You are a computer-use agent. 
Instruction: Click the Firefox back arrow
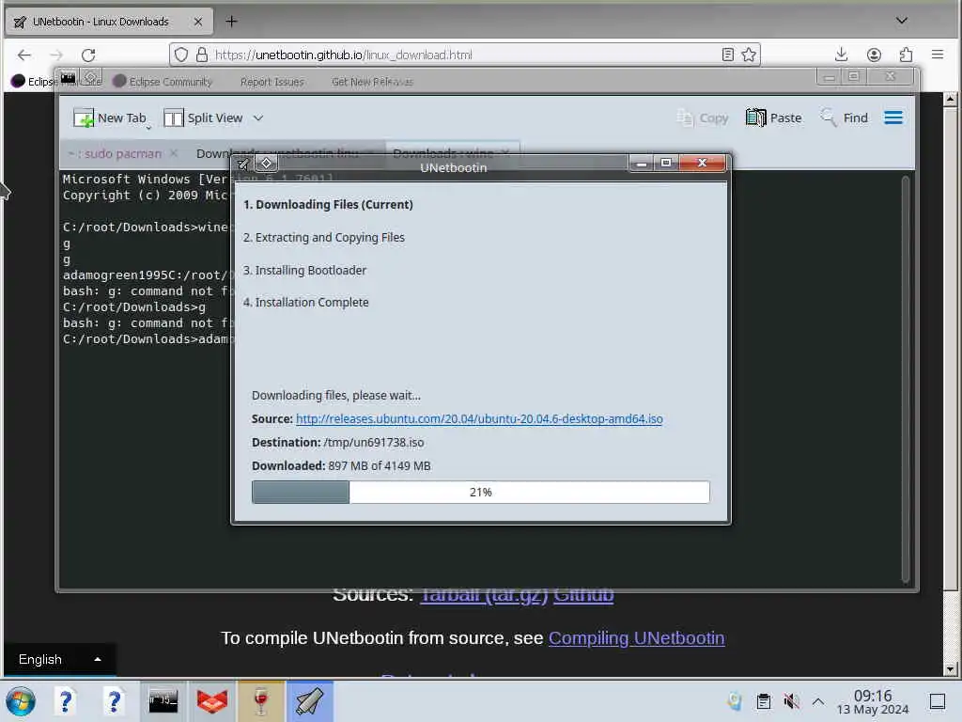click(23, 55)
